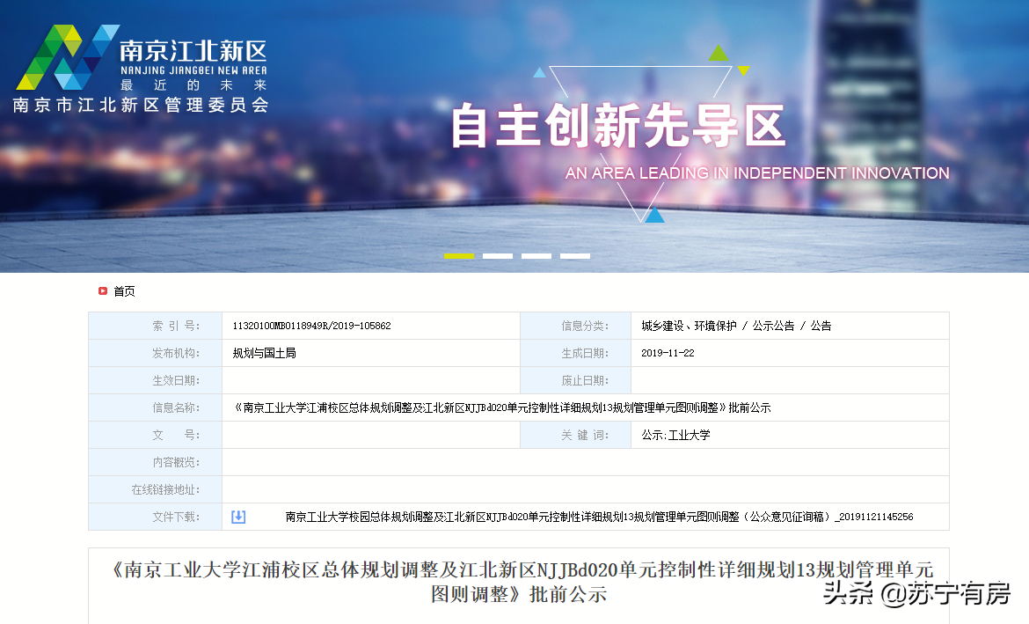Select the fourth carousel slide indicator
This screenshot has height=624, width=1029.
[x=575, y=256]
